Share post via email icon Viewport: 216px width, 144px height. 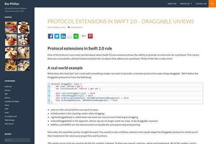(x=69, y=36)
